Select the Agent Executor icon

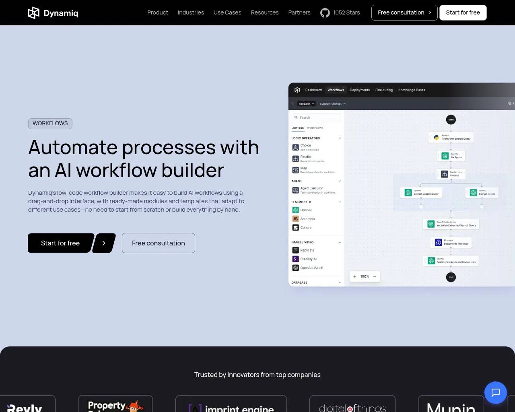tap(295, 190)
